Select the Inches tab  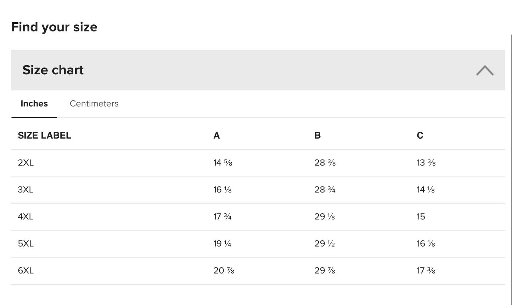[x=34, y=104]
